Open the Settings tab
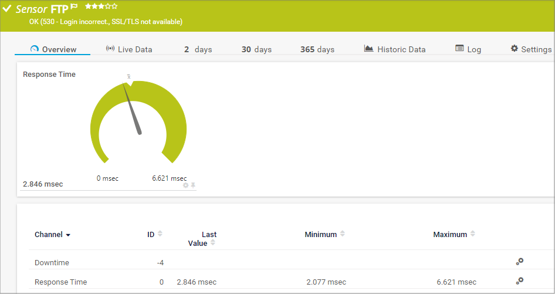555x294 pixels. coord(530,49)
